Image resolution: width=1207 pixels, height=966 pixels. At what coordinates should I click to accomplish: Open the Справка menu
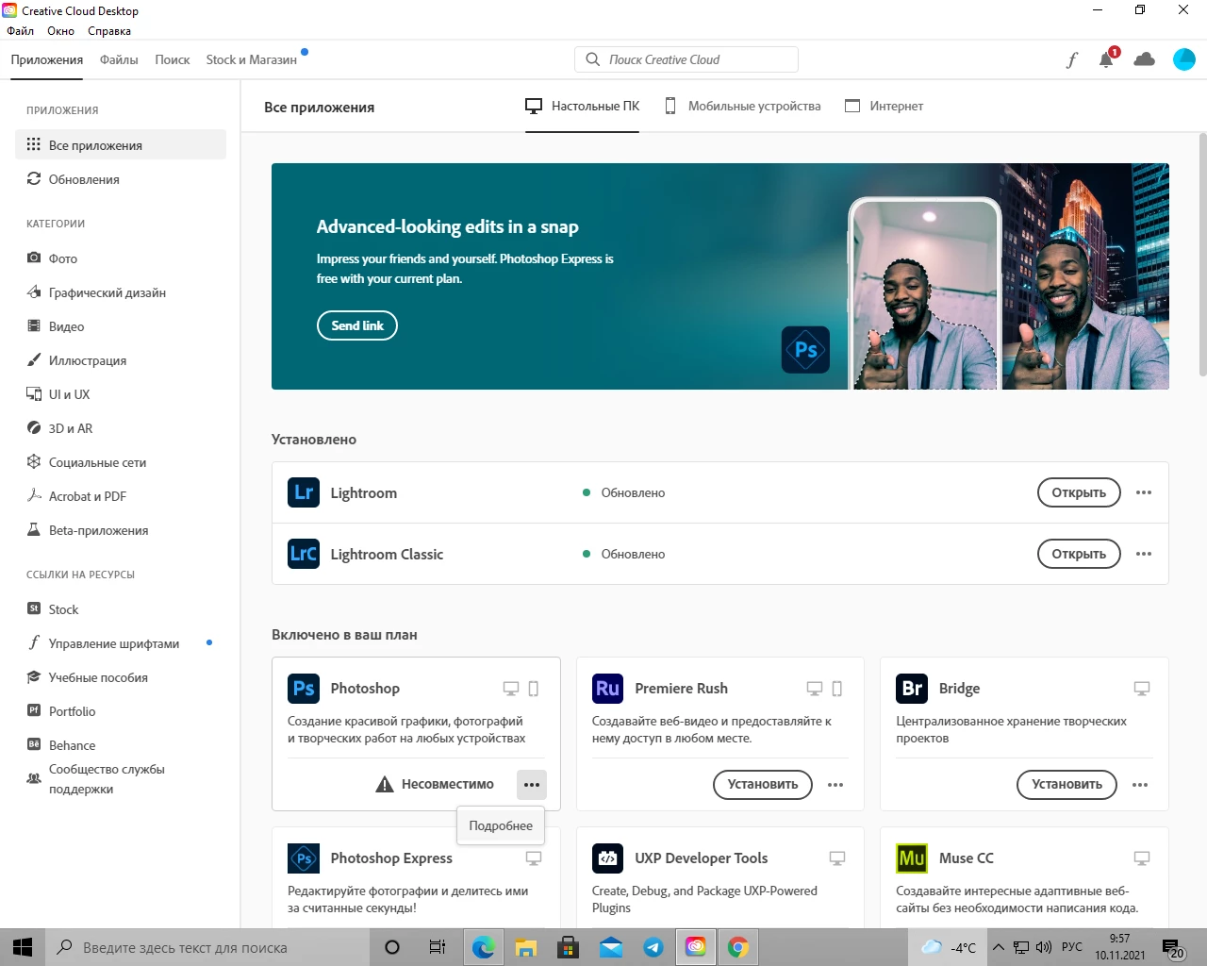109,31
